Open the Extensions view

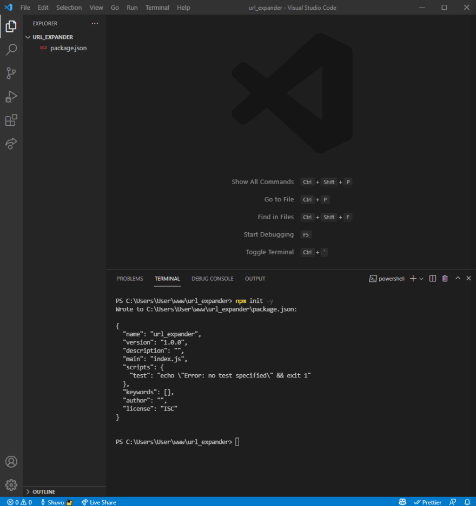11,120
